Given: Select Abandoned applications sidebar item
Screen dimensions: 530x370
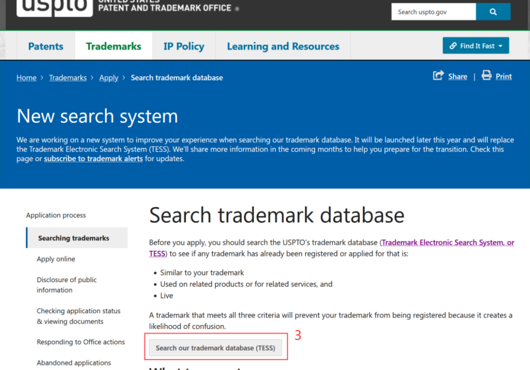Looking at the screenshot, I should click(x=74, y=363).
